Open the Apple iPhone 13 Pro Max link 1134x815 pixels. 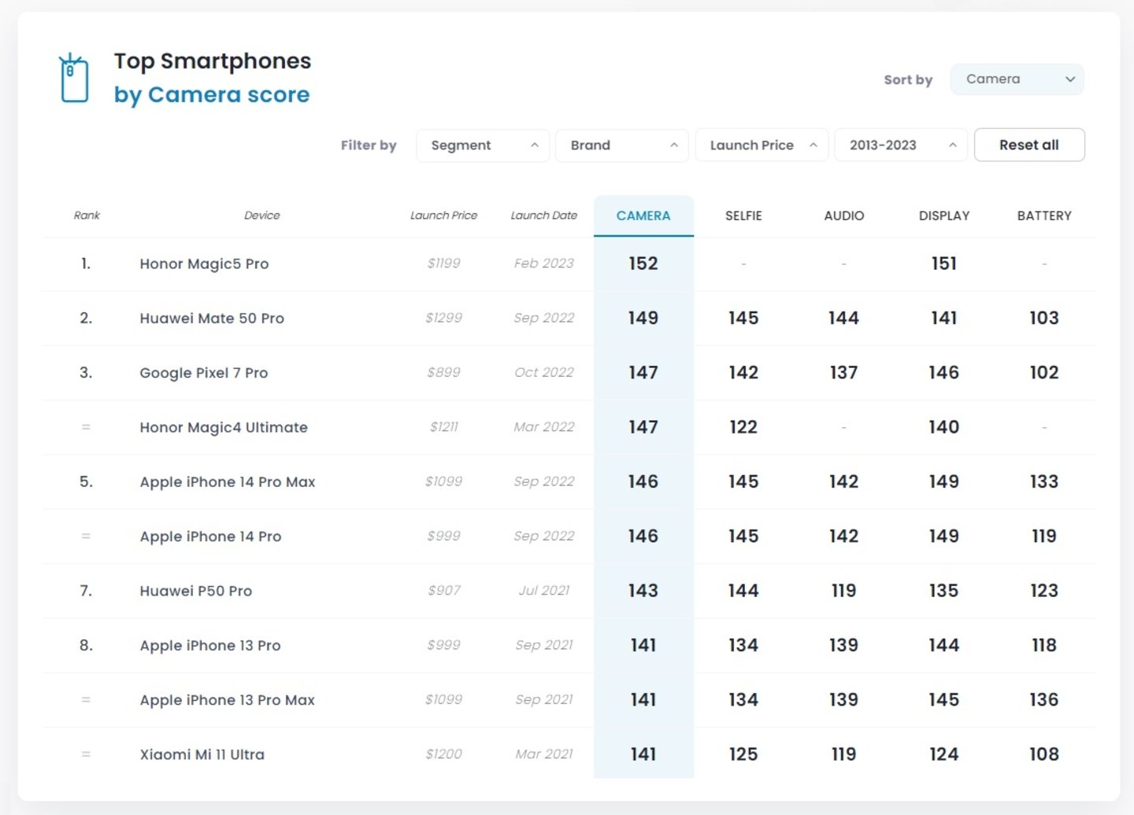coord(227,700)
